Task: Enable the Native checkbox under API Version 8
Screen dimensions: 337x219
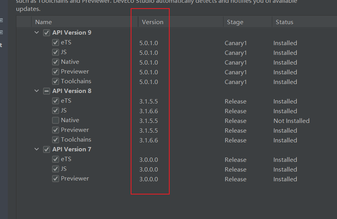Action: click(x=55, y=120)
